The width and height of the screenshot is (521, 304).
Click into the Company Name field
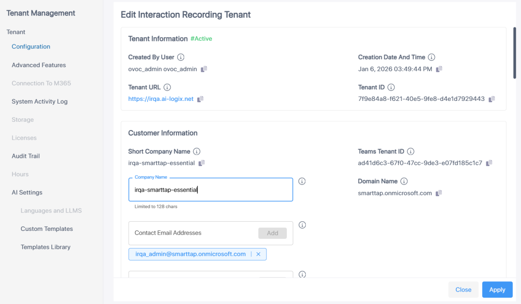[x=211, y=190]
